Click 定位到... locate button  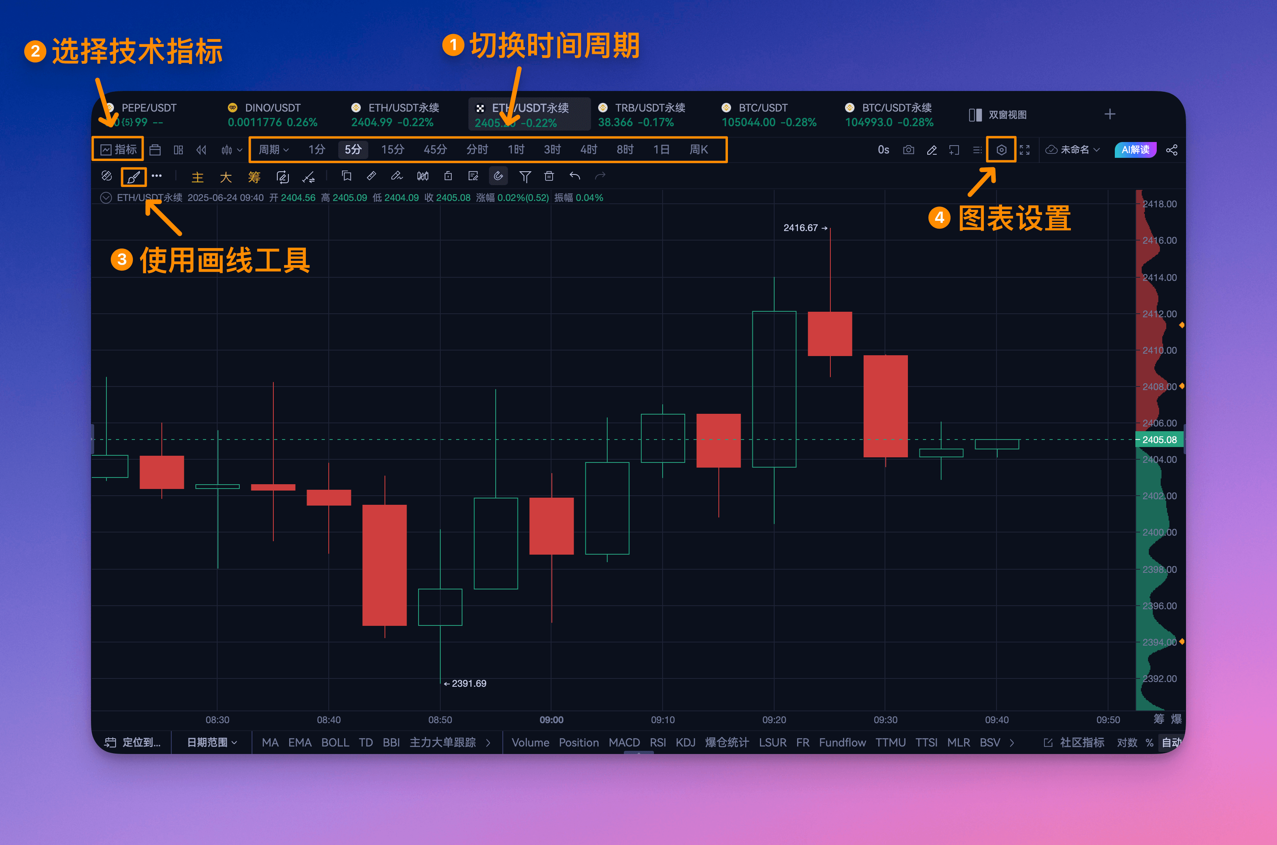point(133,742)
